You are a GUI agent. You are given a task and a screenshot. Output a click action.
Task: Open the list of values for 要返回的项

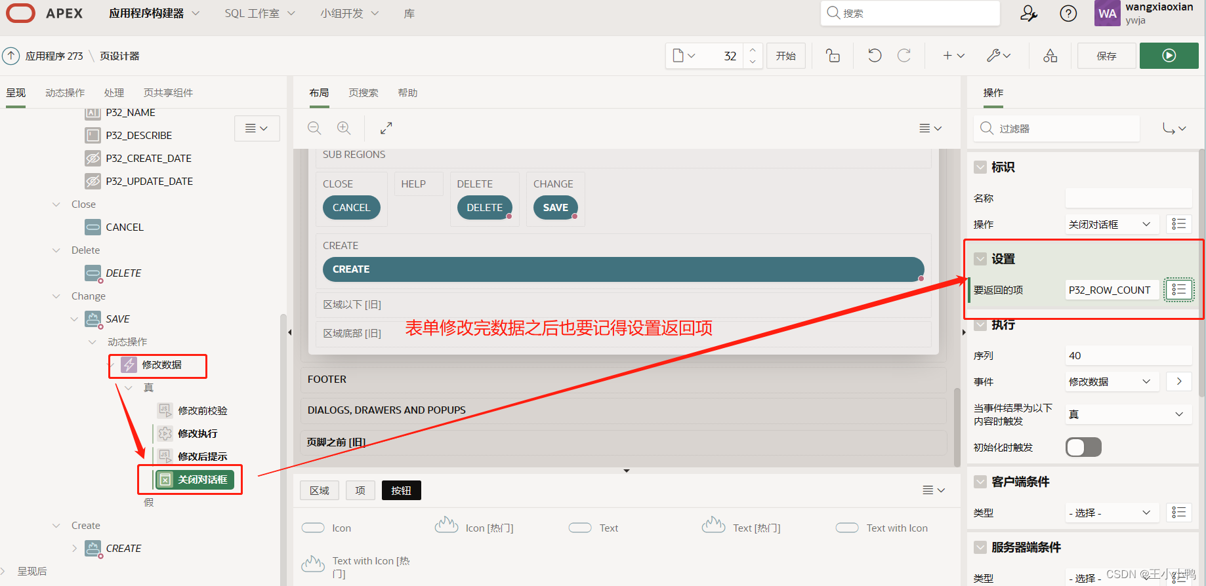1178,290
